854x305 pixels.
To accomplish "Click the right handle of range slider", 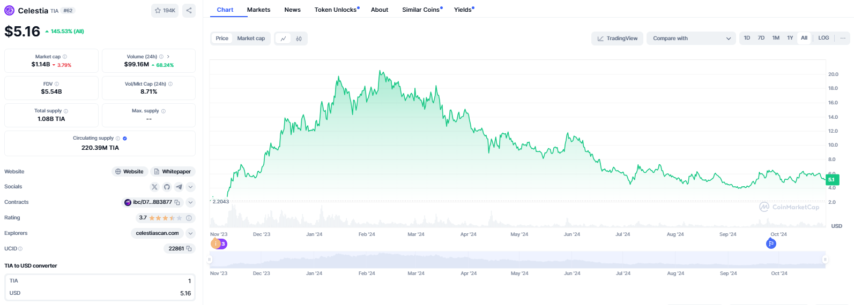I will tap(825, 260).
